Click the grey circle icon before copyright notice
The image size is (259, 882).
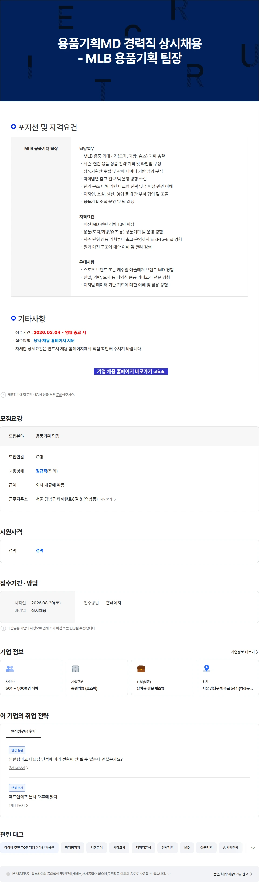9,873
